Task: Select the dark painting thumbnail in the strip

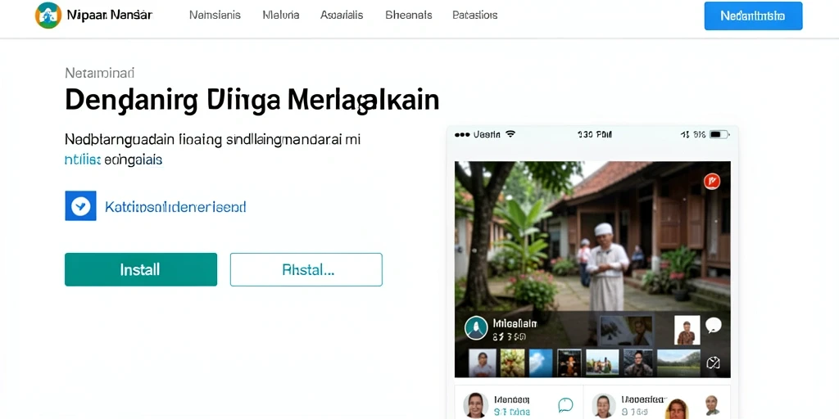Action: click(569, 363)
